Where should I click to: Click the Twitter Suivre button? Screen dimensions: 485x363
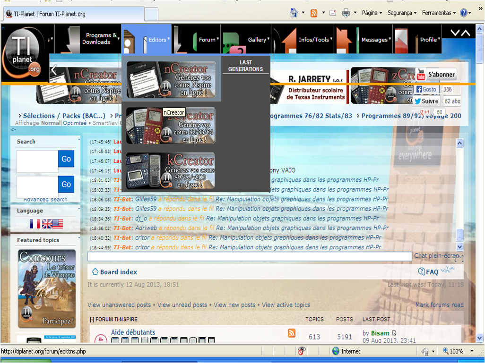click(x=426, y=101)
